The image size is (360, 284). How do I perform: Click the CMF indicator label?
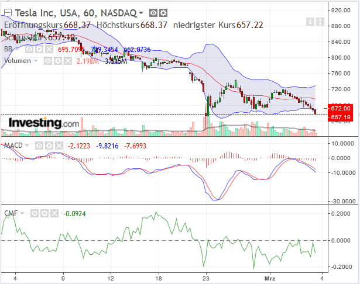11,213
